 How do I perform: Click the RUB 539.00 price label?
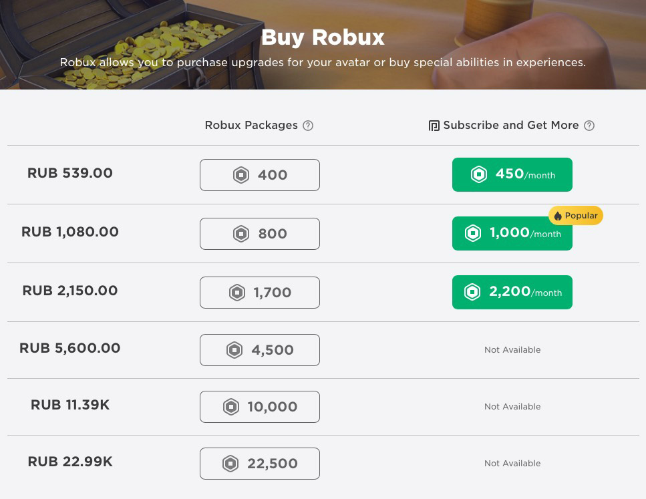[70, 173]
